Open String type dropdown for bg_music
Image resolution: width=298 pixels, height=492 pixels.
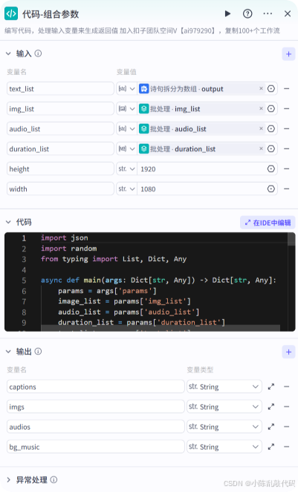point(224,447)
